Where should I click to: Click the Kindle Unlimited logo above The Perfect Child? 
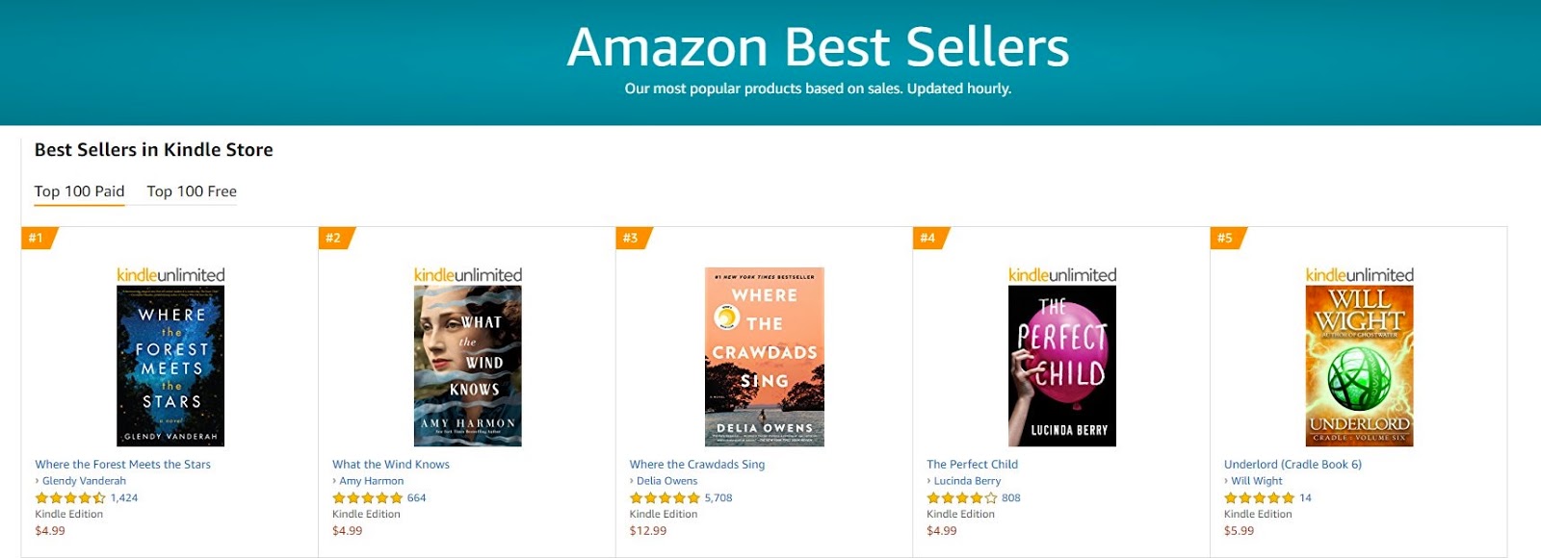click(x=1061, y=275)
